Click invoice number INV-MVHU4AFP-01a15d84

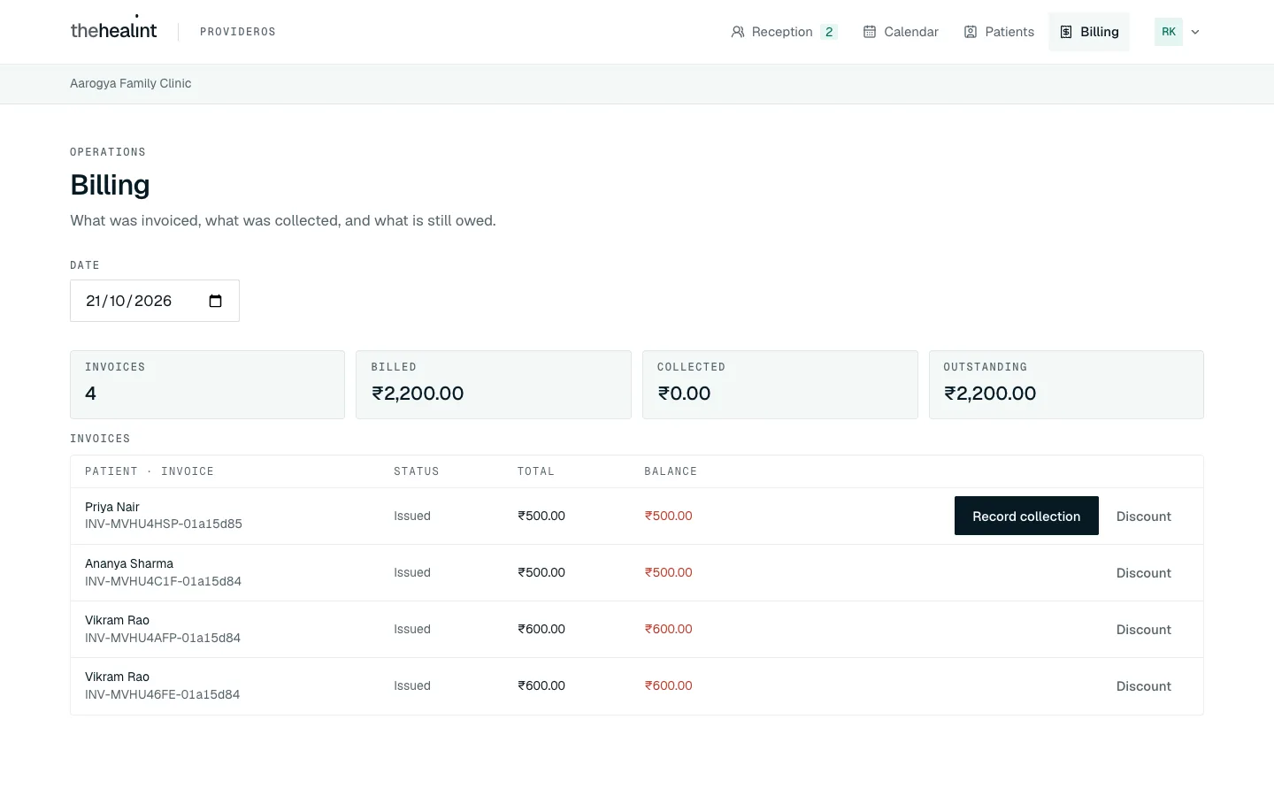point(163,638)
